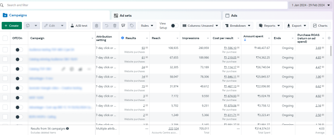Image resolution: width=334 pixels, height=135 pixels.
Task: Select checkbox for row spending ₹74,362.25
Action: 5,59
